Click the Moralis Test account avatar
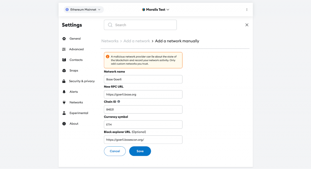The image size is (311, 169). pos(143,9)
